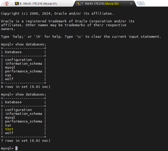Image resolution: width=168 pixels, height=151 pixels.
Task: Click 'sys' row in the second database list
Action: tap(8, 125)
